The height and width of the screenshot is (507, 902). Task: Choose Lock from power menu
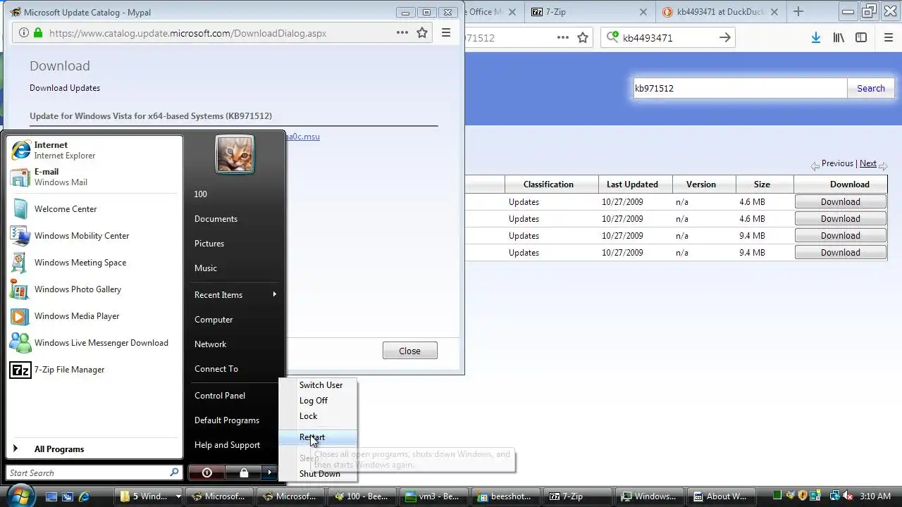coord(308,416)
